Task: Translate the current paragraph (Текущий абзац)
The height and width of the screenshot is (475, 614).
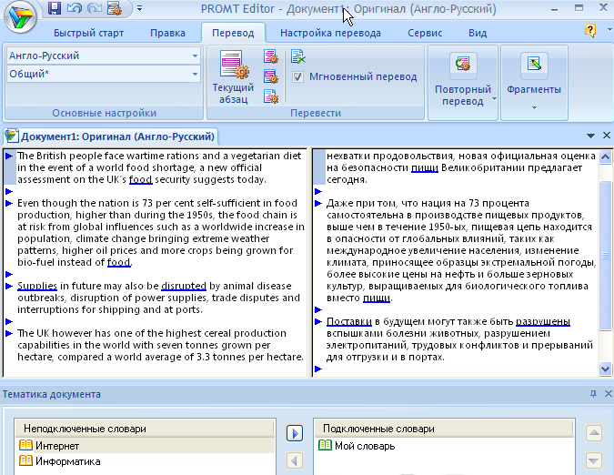Action: tap(233, 76)
